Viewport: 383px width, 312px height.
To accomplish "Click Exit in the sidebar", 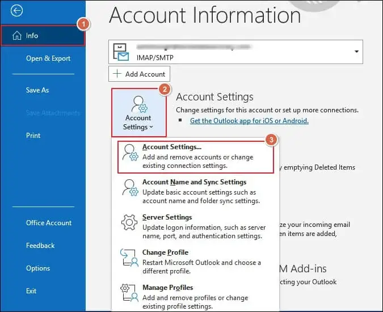I will click(31, 291).
